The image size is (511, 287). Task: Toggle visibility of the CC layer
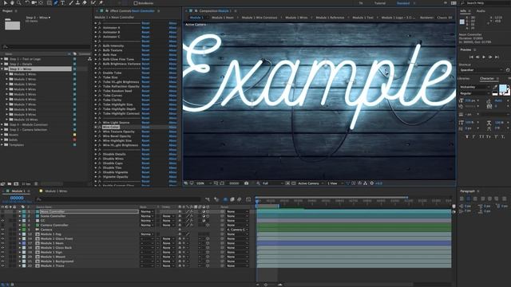coord(2,221)
